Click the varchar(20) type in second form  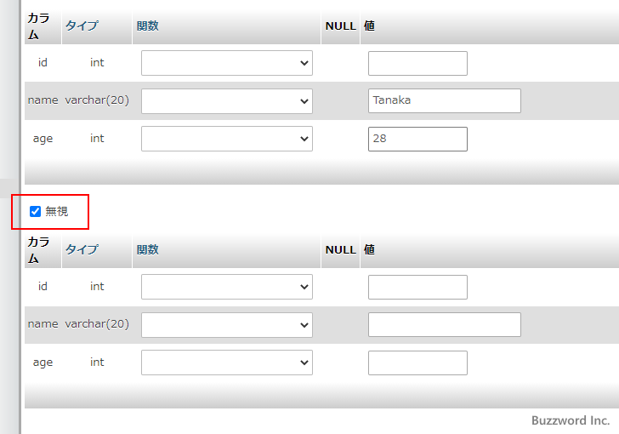click(97, 324)
